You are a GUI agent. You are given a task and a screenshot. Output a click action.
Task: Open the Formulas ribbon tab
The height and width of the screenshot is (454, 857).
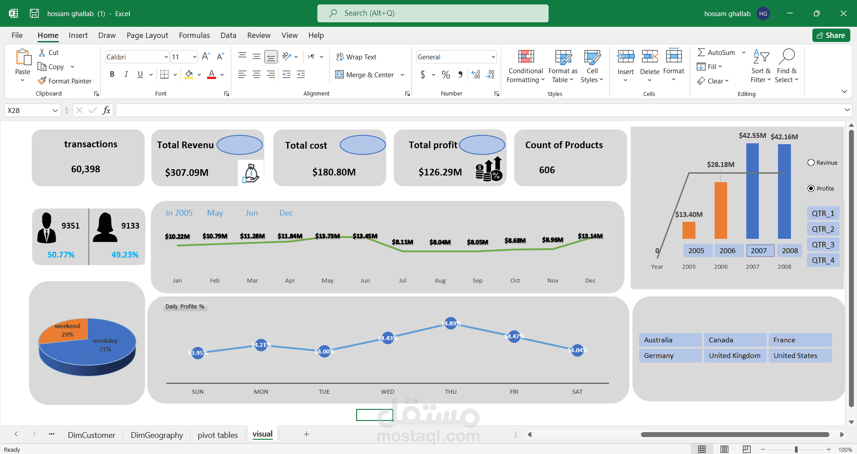point(194,35)
